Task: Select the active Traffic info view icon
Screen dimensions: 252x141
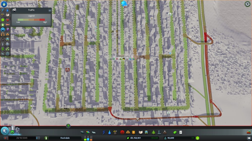Action: tap(3, 29)
